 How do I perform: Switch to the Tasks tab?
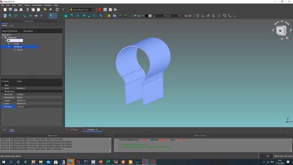[x=11, y=26]
